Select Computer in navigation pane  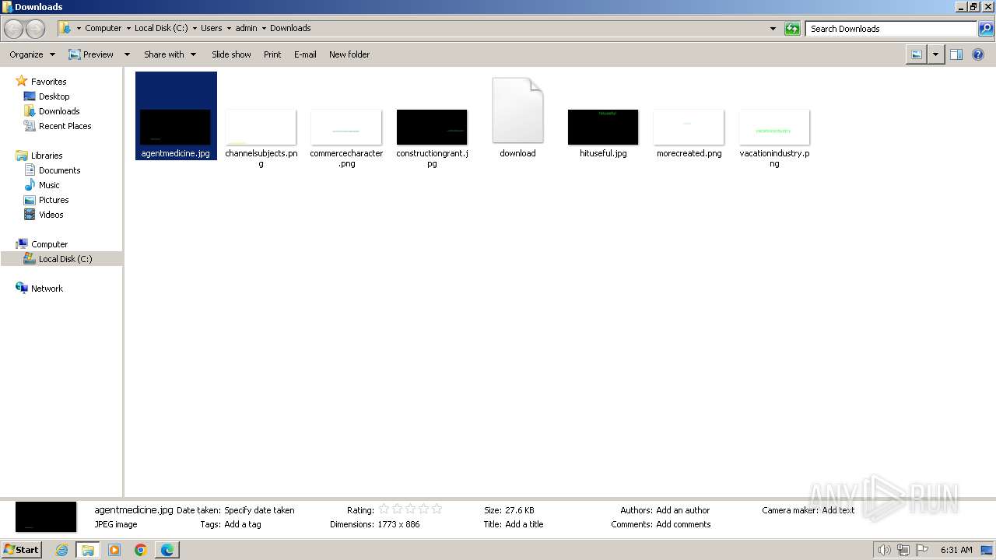click(49, 244)
